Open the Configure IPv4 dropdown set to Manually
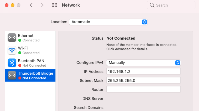Screen dimensions: 199x111 144,63
